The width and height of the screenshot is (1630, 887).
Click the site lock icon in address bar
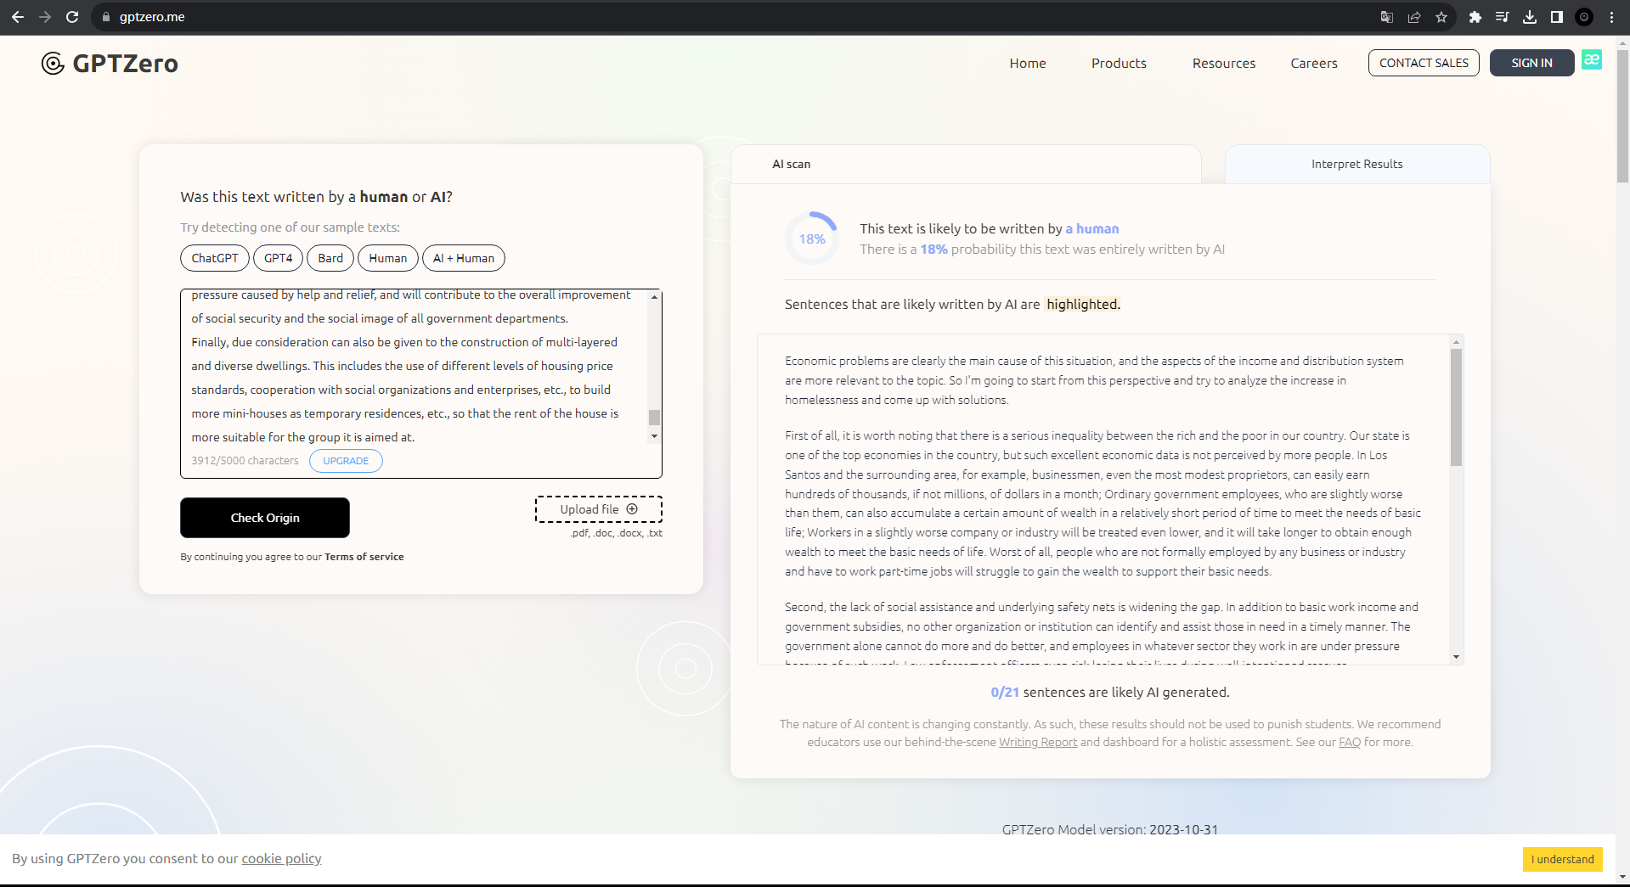tap(106, 17)
